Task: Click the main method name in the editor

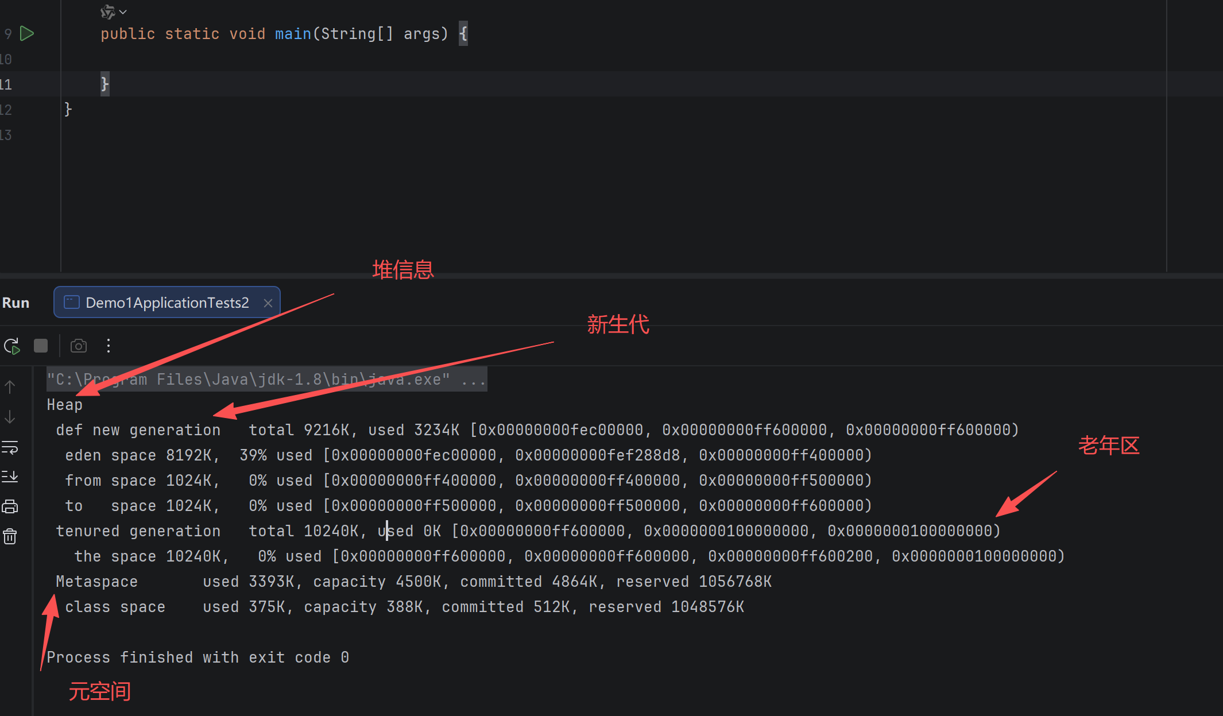Action: click(293, 34)
